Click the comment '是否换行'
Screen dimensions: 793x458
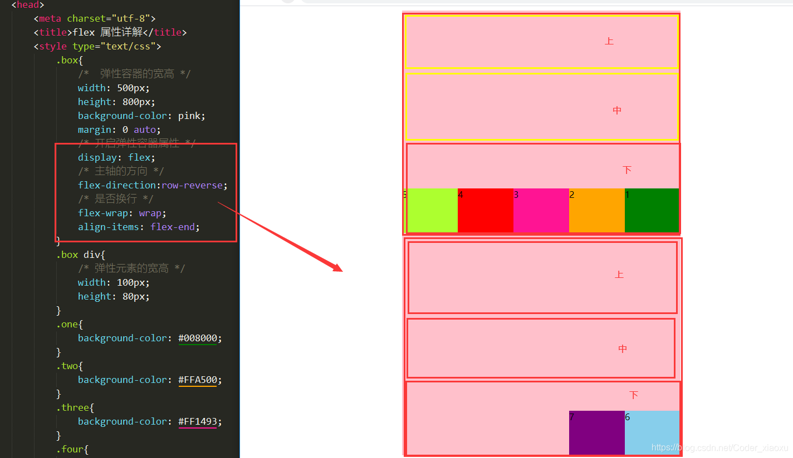115,199
